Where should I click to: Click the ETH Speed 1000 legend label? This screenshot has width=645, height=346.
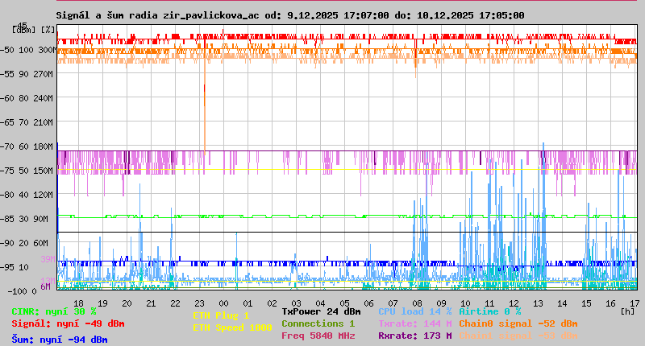tap(232, 328)
